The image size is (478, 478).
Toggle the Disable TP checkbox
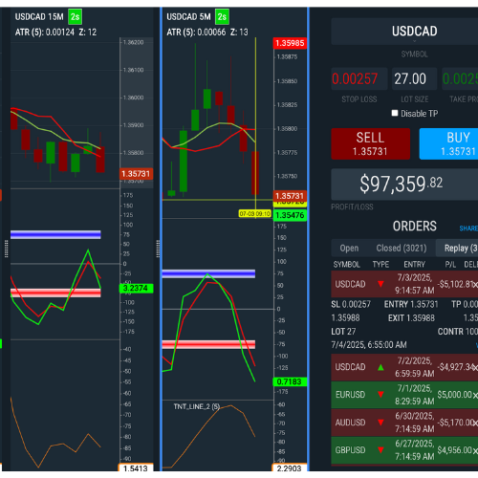[x=395, y=113]
